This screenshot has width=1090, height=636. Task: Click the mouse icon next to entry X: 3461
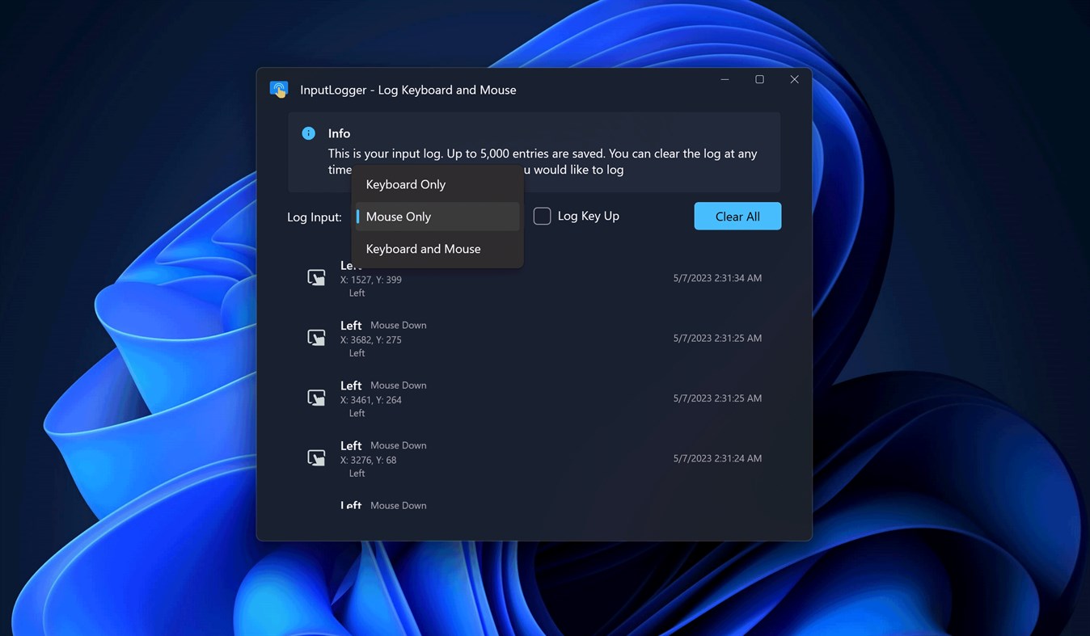pos(316,397)
